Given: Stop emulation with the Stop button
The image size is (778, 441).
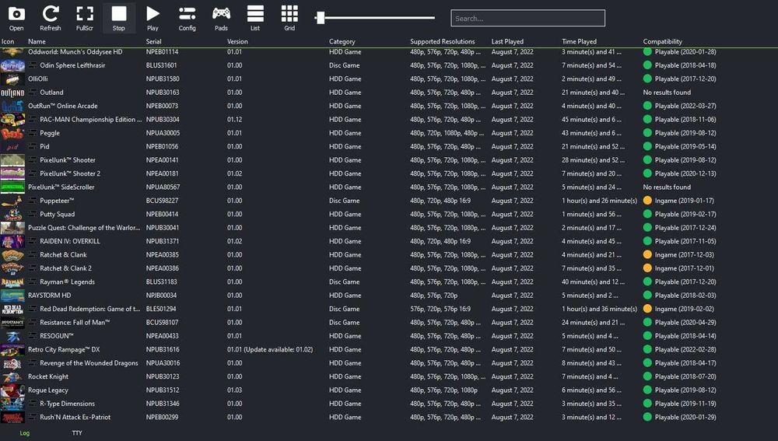Looking at the screenshot, I should pos(118,18).
